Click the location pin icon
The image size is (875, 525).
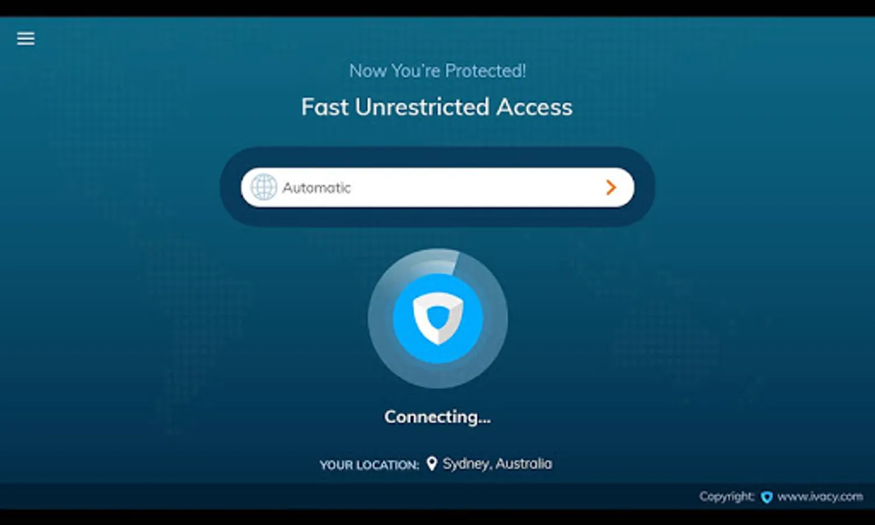click(431, 464)
